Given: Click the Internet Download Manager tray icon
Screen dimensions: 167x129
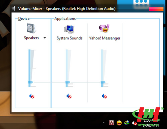Looking at the screenshot, I should [127, 123].
